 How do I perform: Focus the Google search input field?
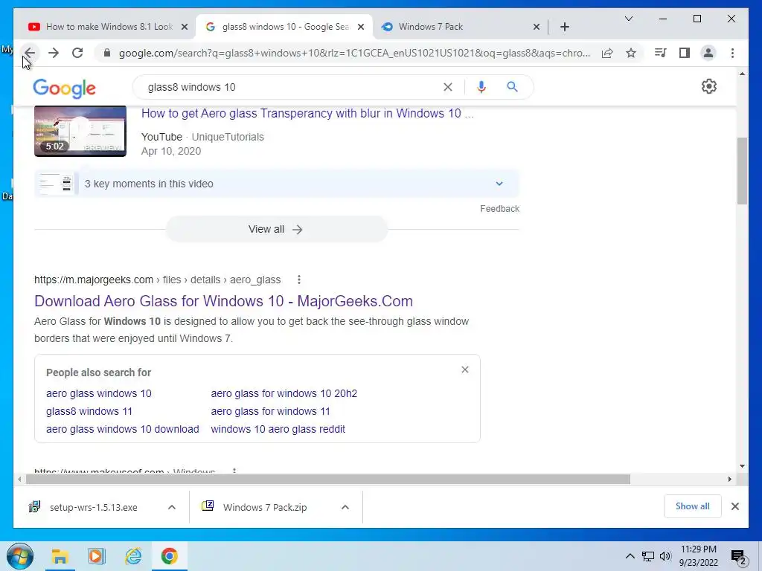coord(292,87)
